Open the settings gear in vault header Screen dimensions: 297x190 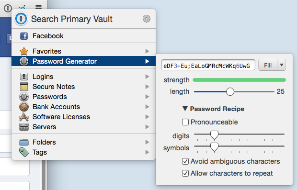[x=147, y=19]
